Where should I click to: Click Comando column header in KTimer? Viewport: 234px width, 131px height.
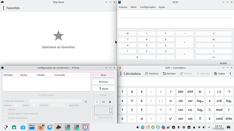tap(72, 75)
